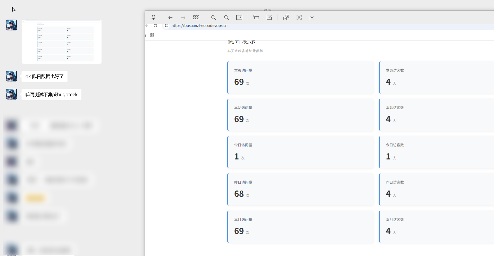Show image at 1:1 actual size
Viewport: 494px width, 256px height.
click(239, 18)
